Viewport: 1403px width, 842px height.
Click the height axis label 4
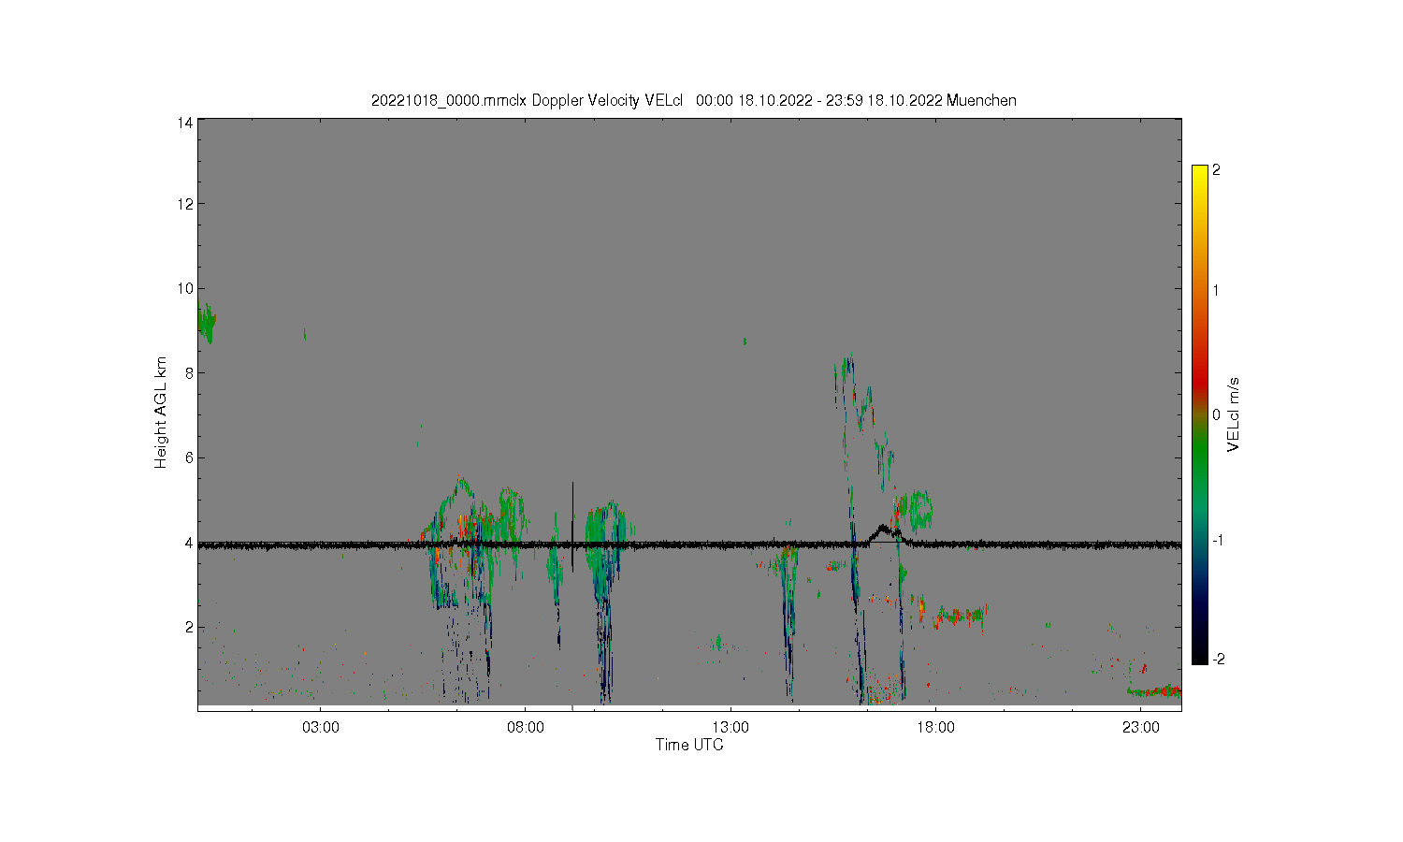point(189,542)
